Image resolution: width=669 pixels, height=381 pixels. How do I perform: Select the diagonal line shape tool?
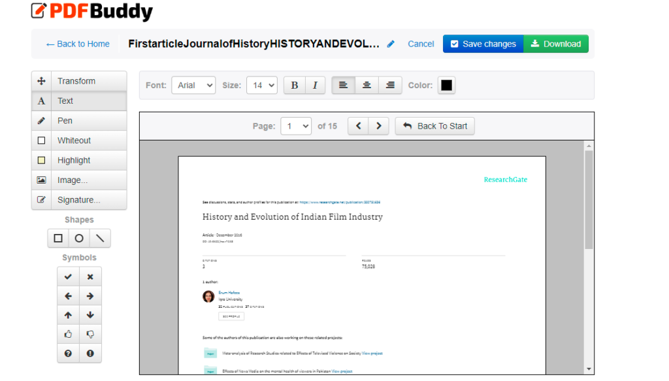[x=100, y=239]
